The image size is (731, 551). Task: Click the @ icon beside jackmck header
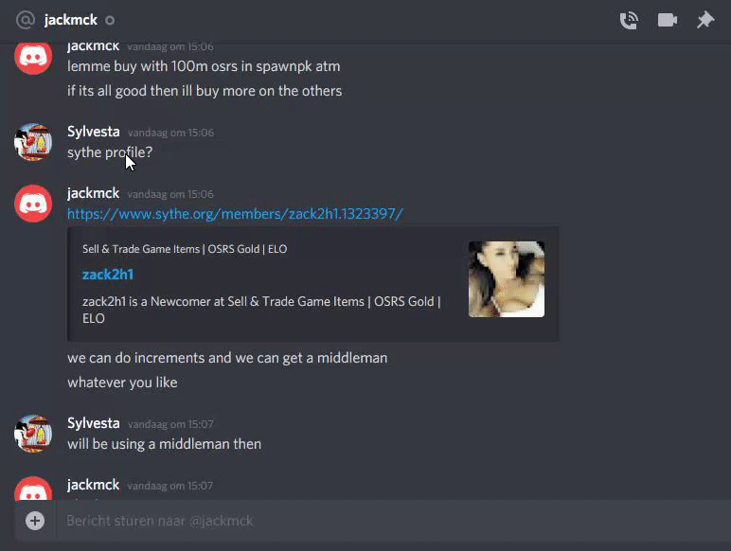click(26, 20)
